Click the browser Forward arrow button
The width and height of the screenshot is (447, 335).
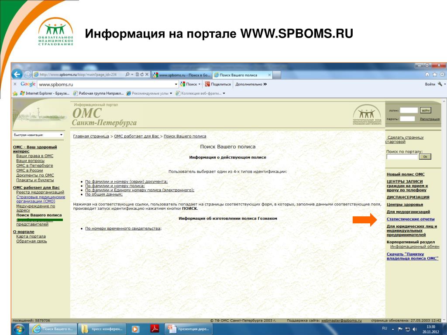(x=28, y=75)
